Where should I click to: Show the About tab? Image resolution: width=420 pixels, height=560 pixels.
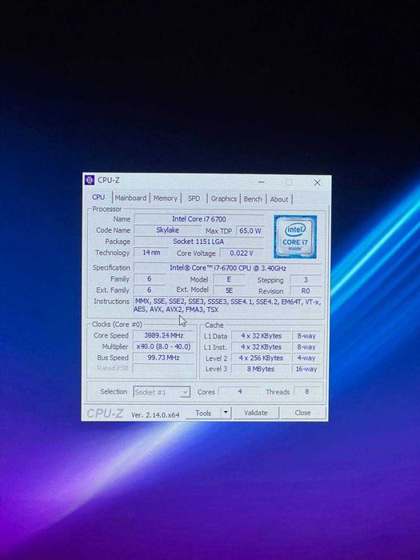click(x=279, y=199)
